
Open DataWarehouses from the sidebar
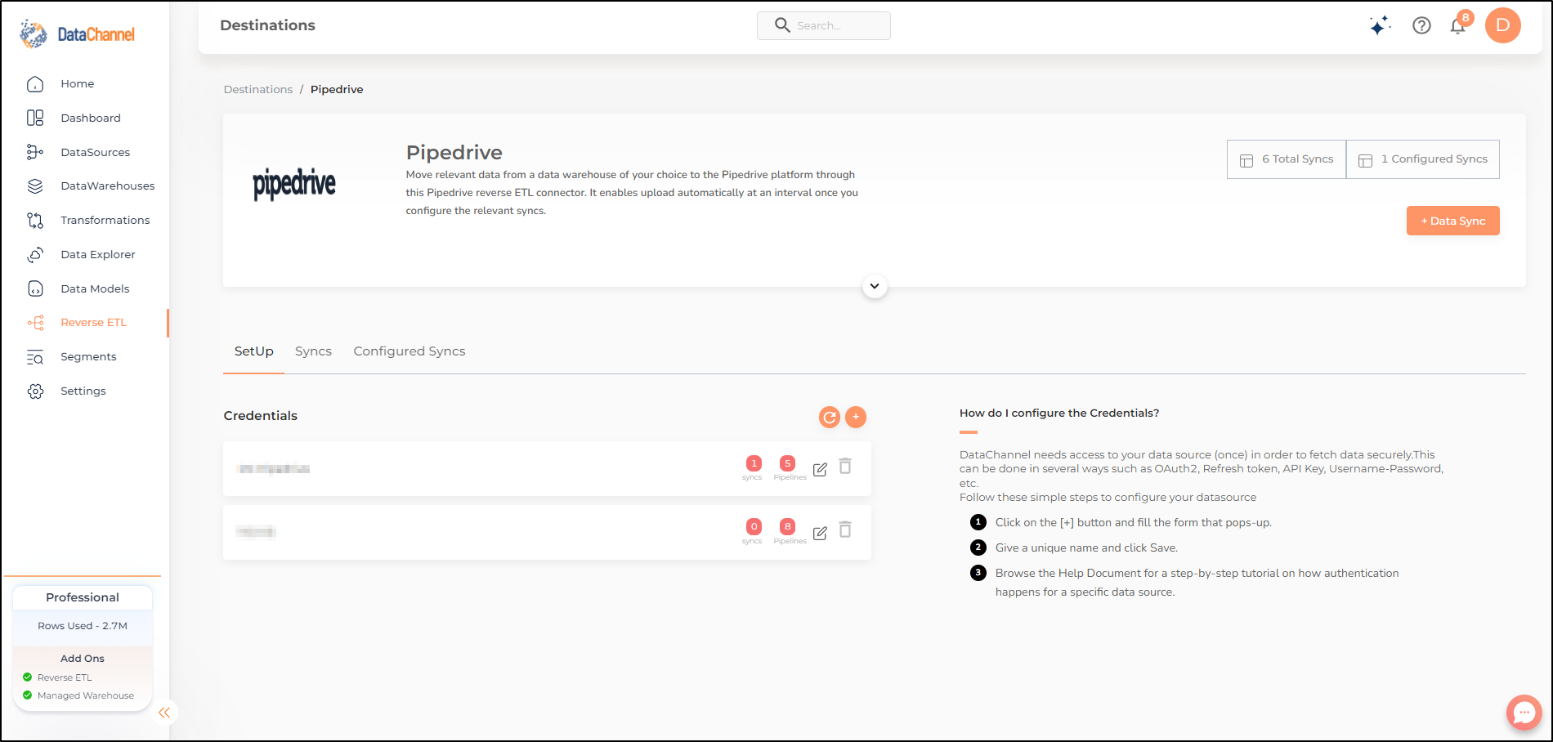coord(107,185)
